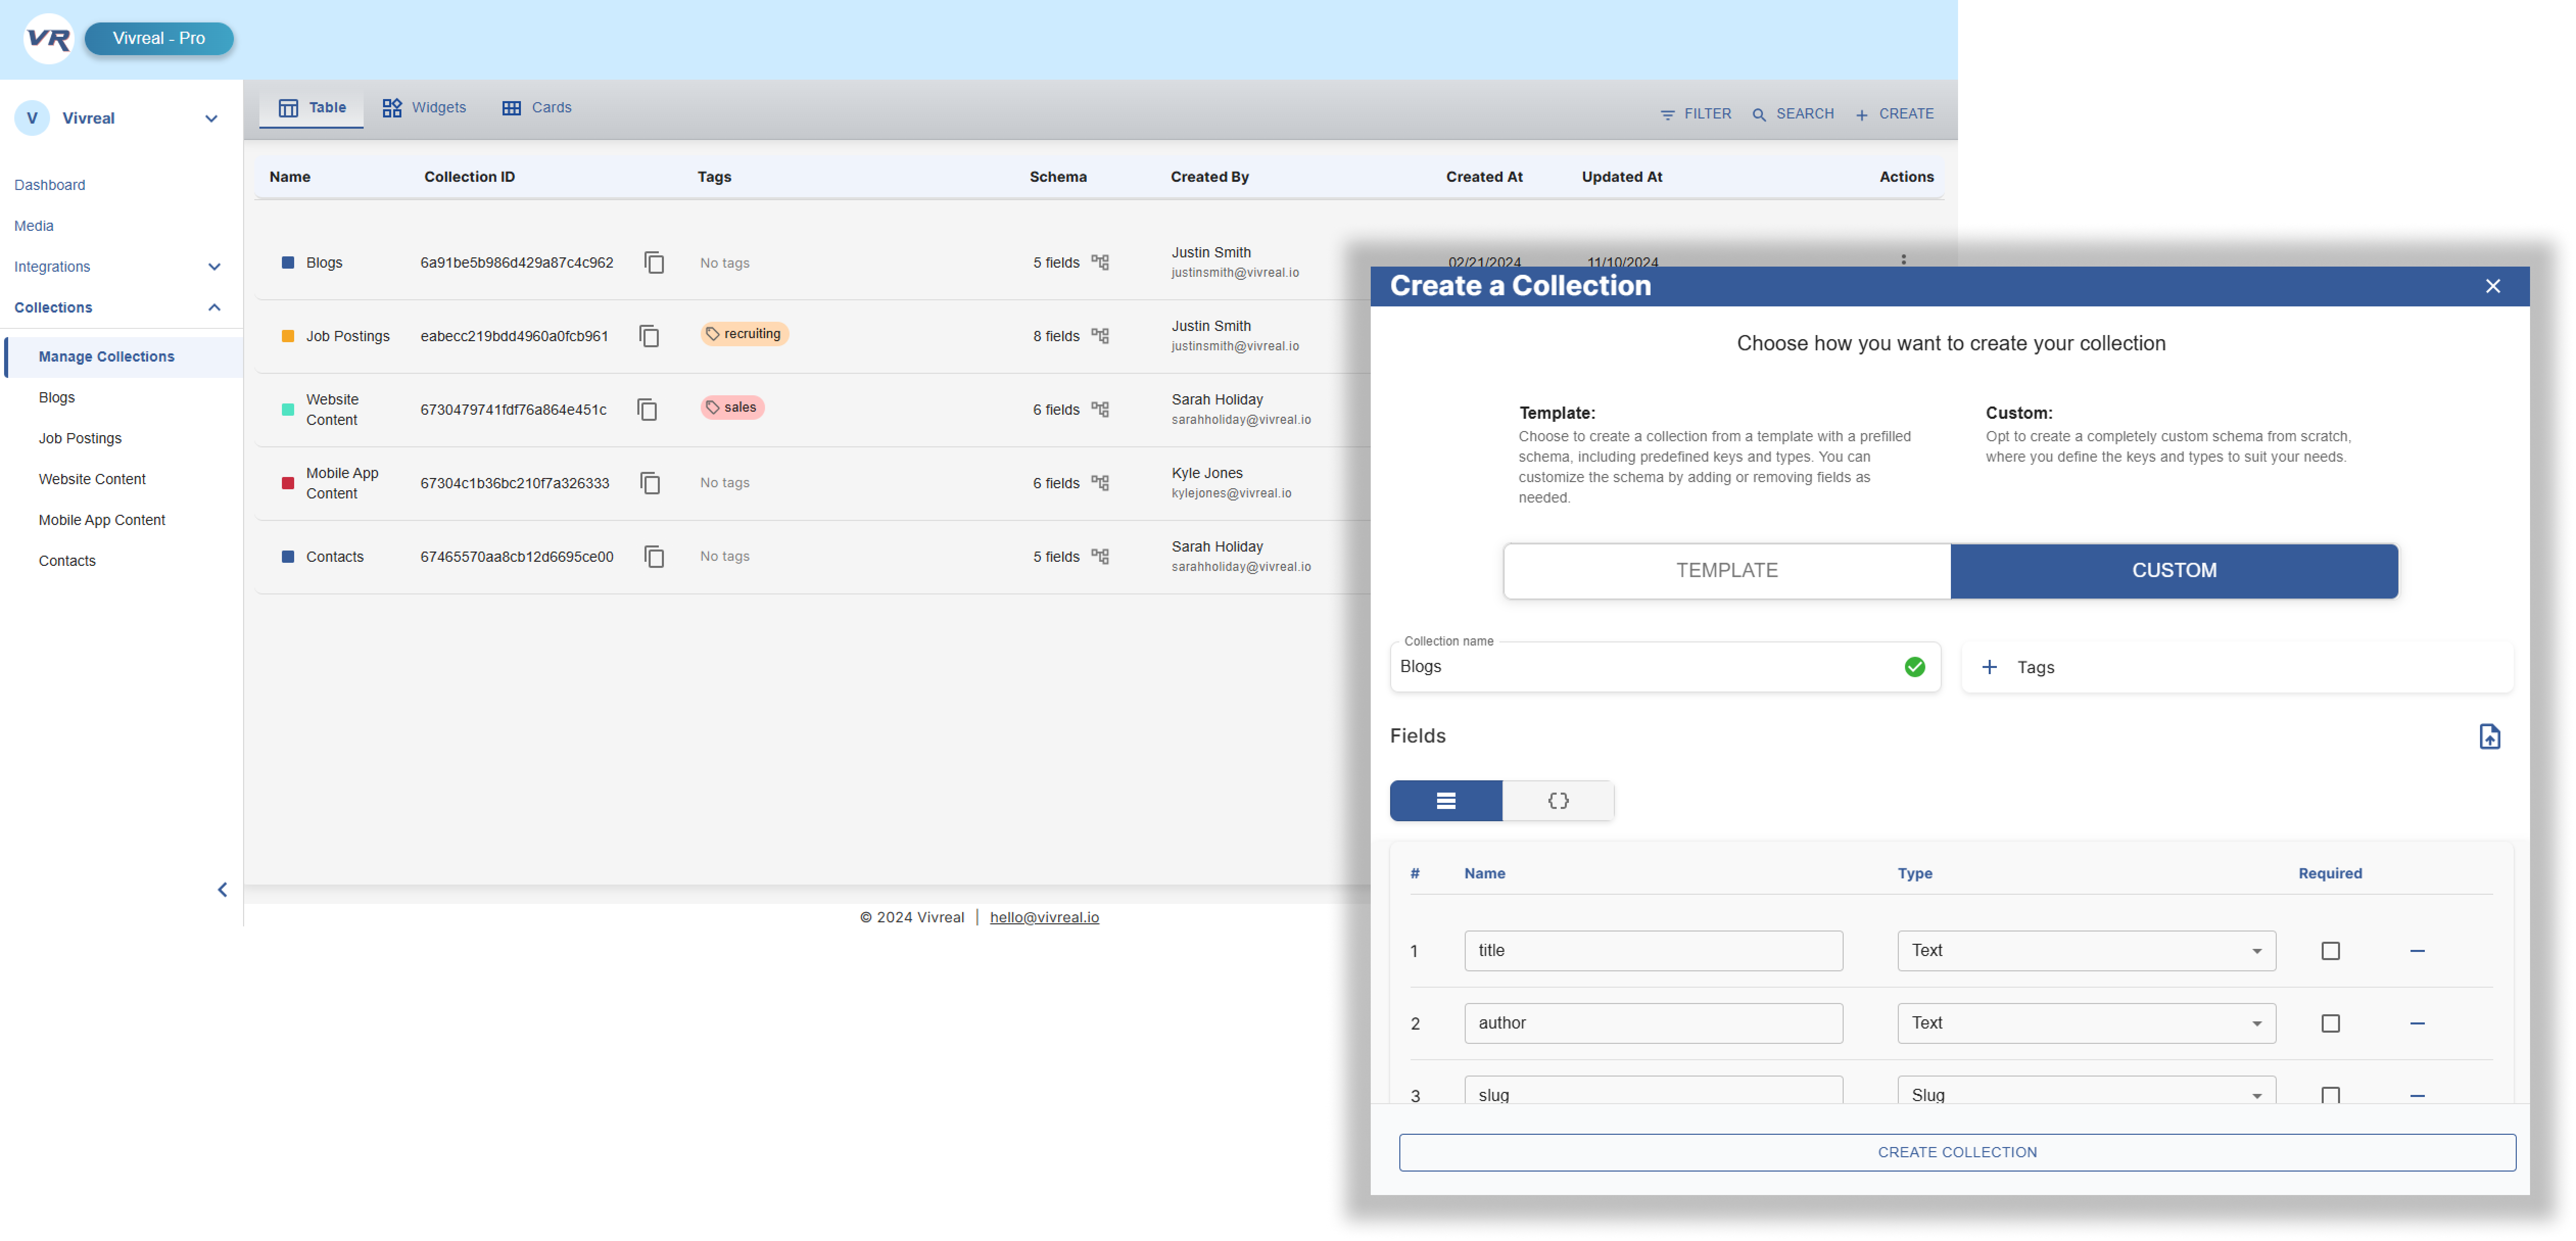Copy the Blogs collection ID
Viewport: 2576px width, 1241px height.
click(654, 262)
